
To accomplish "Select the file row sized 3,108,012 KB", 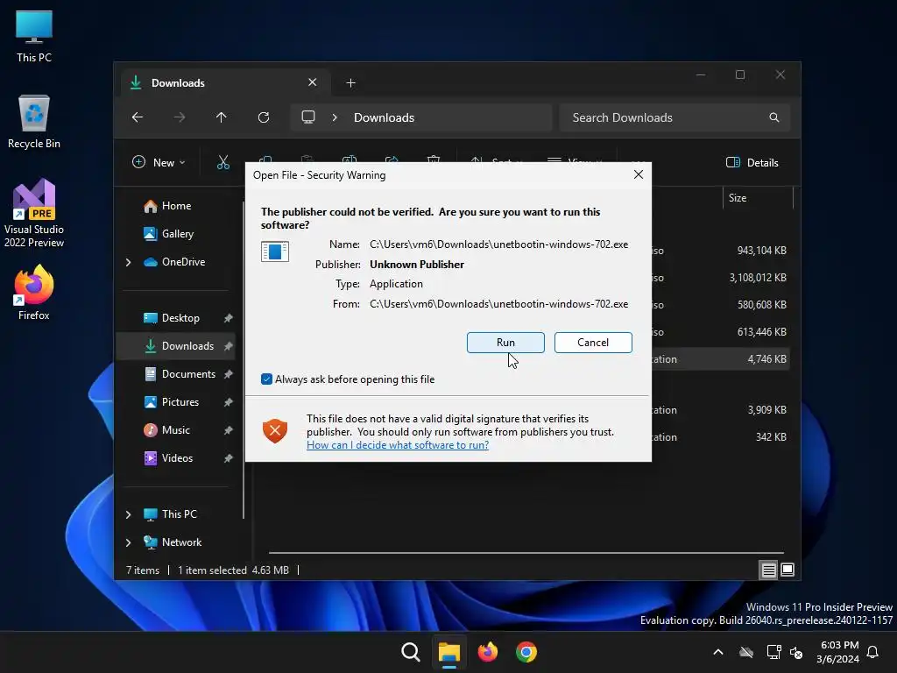I will (x=721, y=278).
